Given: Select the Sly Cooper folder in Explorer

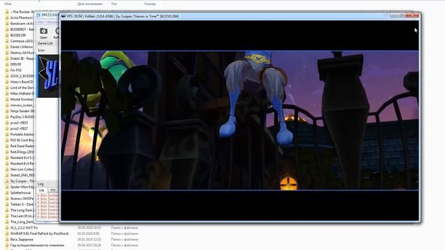Looking at the screenshot, I should 22,181.
